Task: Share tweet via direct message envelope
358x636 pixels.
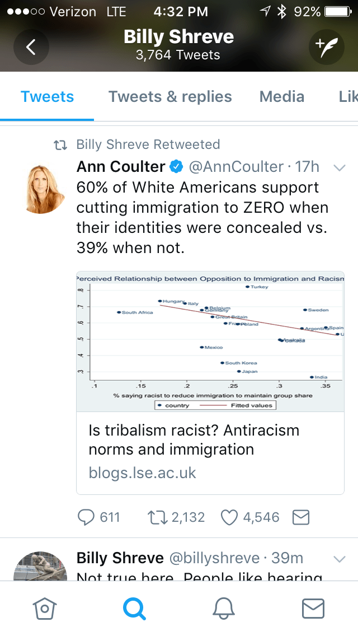Action: tap(301, 517)
